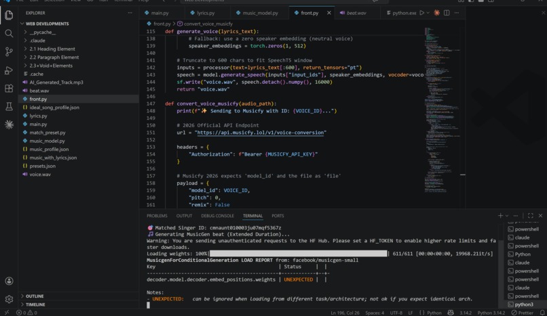Open the Search view in activity bar
This screenshot has height=316, width=547.
coord(9,33)
